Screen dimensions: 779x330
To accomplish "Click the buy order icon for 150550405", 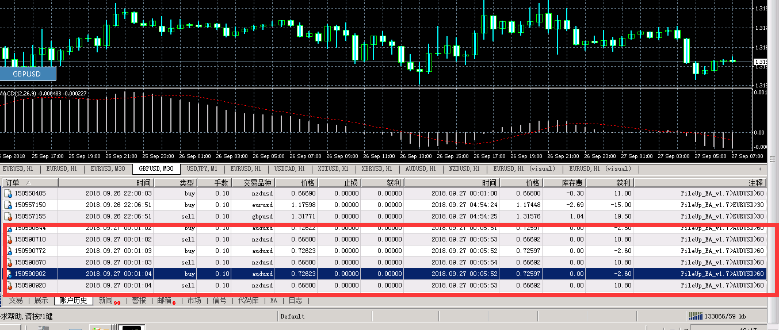I will tap(8, 194).
